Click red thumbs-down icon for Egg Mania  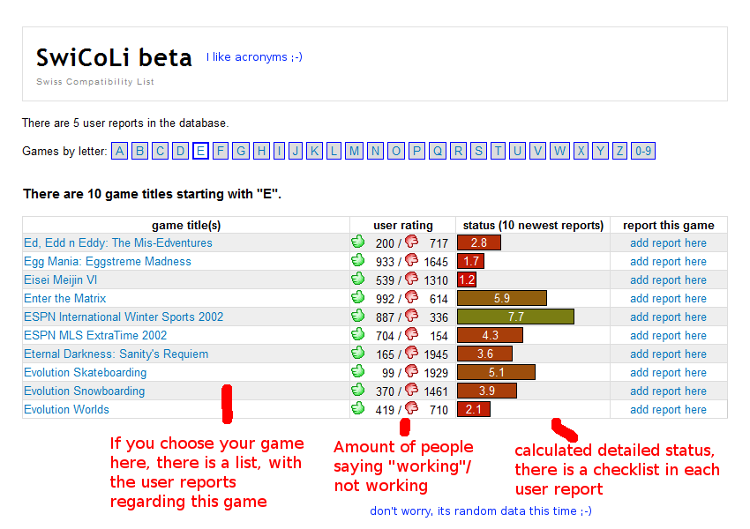(411, 261)
